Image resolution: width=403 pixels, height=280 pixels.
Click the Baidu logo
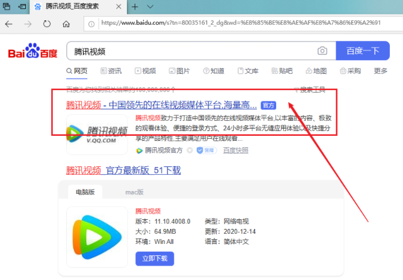[x=32, y=51]
